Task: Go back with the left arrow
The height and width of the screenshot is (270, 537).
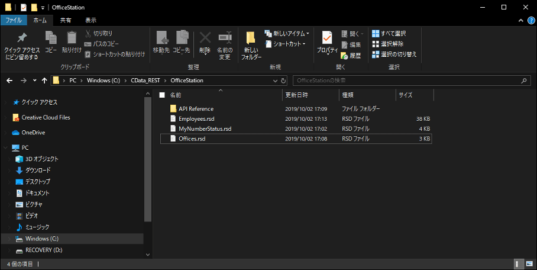Action: pos(9,81)
